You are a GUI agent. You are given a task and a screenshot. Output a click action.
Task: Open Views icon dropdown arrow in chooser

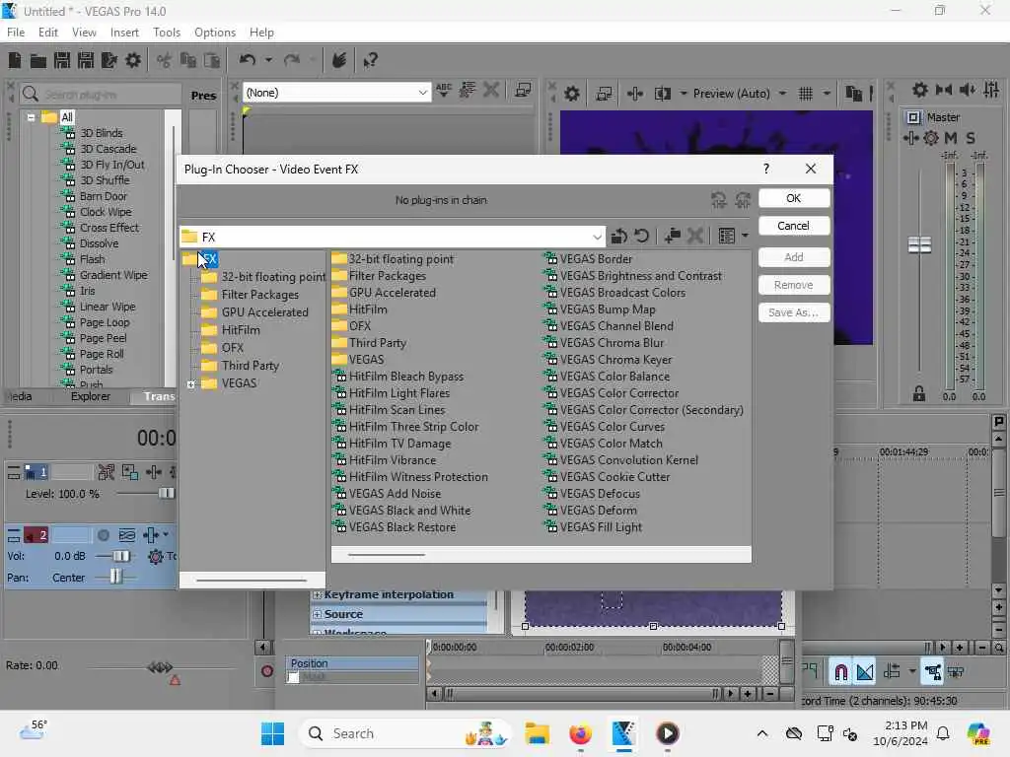pyautogui.click(x=745, y=237)
